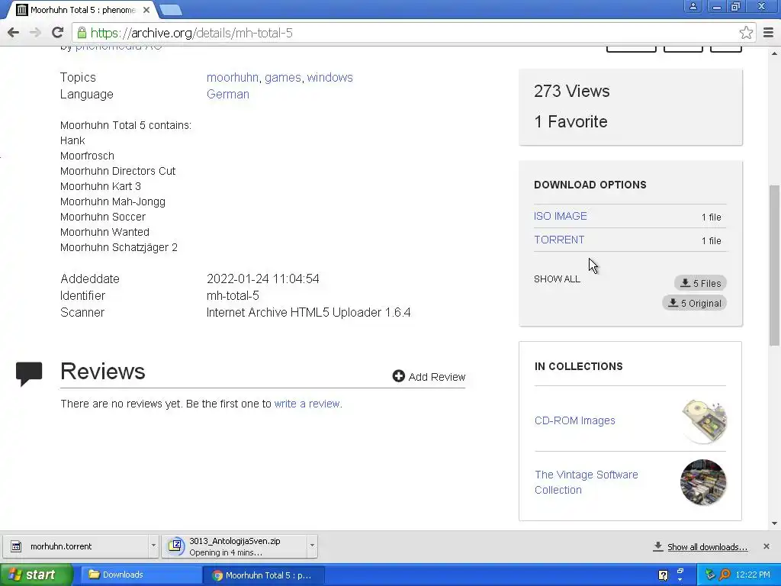Click the Addeddate value 2022-01-24 11:04:54
This screenshot has height=586, width=781.
[263, 279]
